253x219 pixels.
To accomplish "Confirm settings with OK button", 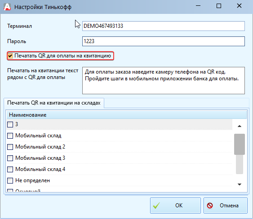I will coord(175,206).
